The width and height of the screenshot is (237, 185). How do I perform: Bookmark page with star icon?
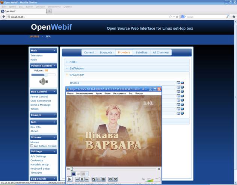coord(171,17)
